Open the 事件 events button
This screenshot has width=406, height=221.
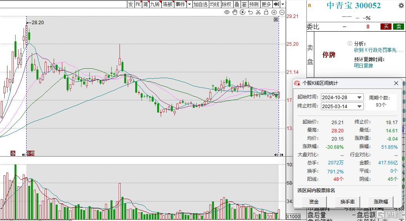pos(180,4)
